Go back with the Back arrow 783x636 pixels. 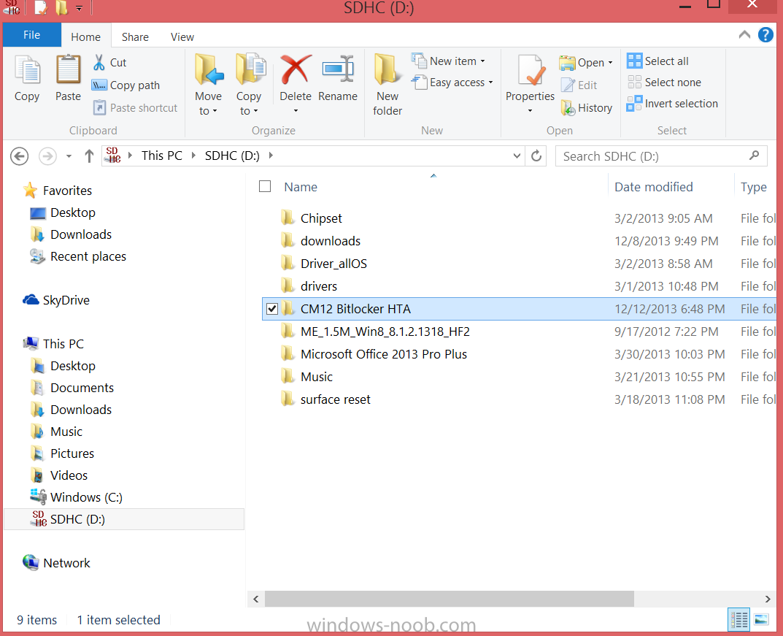tap(20, 156)
